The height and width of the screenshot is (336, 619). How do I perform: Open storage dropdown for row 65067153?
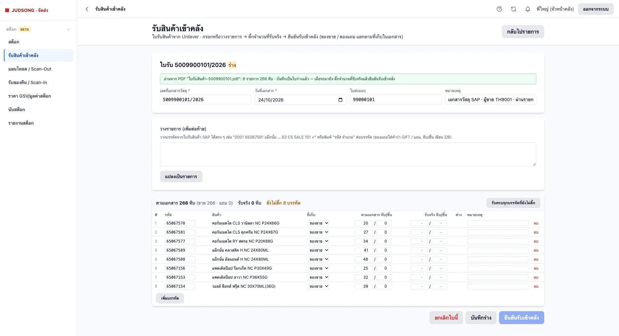pos(318,277)
